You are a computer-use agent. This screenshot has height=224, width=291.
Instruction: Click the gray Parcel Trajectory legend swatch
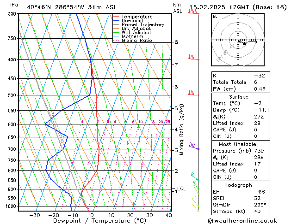(116, 24)
